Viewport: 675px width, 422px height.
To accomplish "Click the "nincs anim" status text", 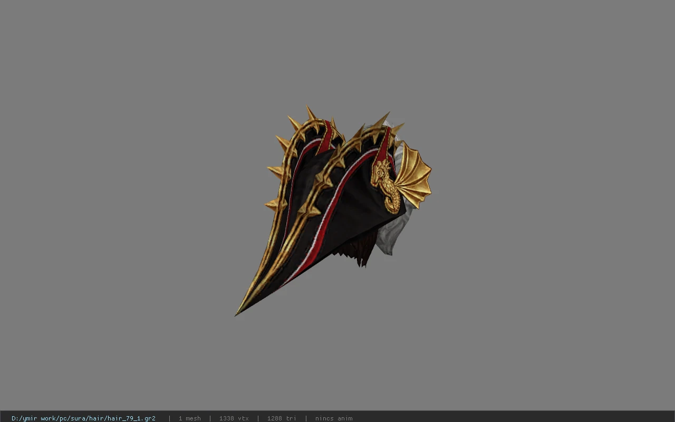I will point(334,418).
